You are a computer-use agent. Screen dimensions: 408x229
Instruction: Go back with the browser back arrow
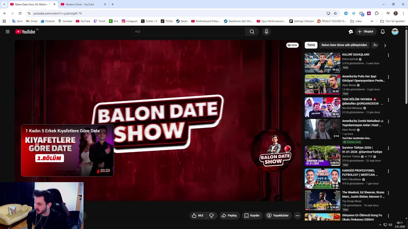click(4, 13)
